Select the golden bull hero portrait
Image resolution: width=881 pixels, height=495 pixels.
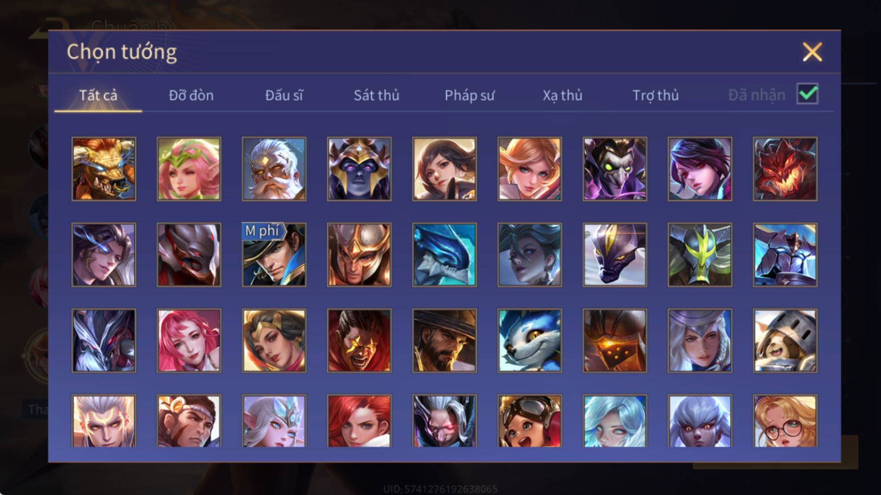104,169
